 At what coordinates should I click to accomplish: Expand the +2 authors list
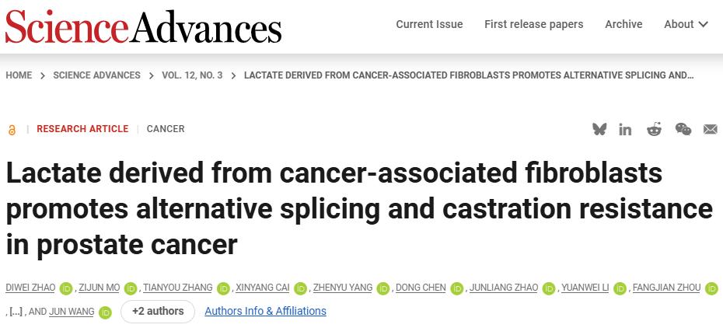tap(158, 312)
